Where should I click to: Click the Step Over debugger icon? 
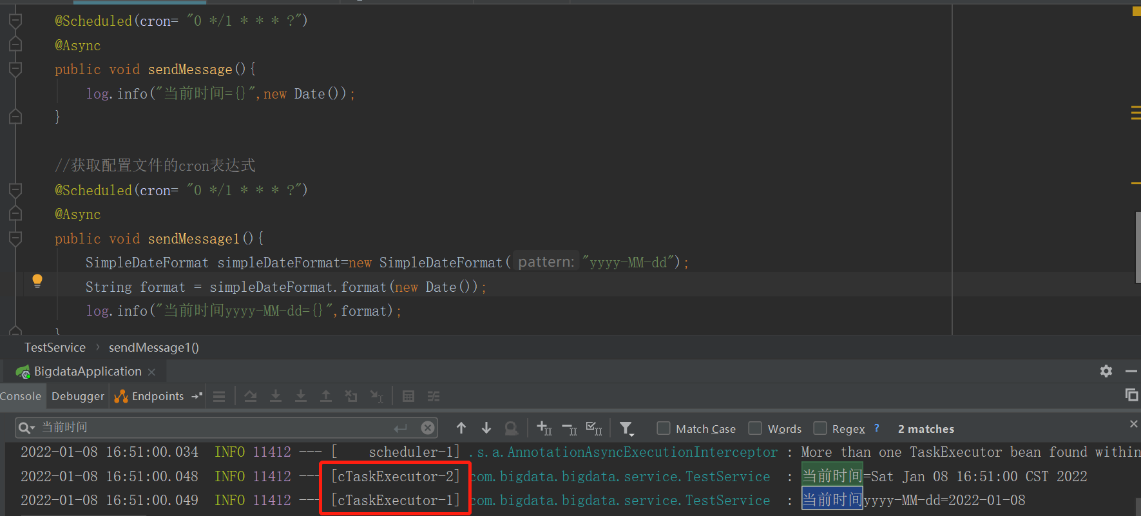(251, 396)
